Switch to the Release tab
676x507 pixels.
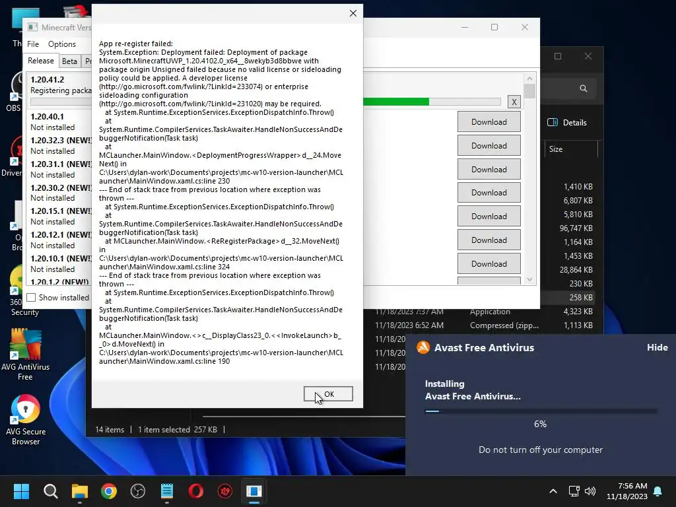[40, 61]
